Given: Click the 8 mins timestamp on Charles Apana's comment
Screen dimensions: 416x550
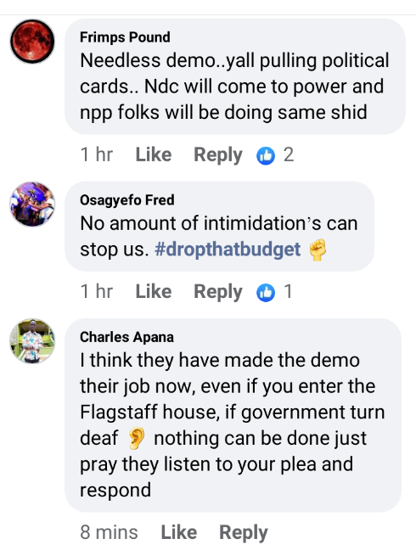Looking at the screenshot, I should coord(109,532).
